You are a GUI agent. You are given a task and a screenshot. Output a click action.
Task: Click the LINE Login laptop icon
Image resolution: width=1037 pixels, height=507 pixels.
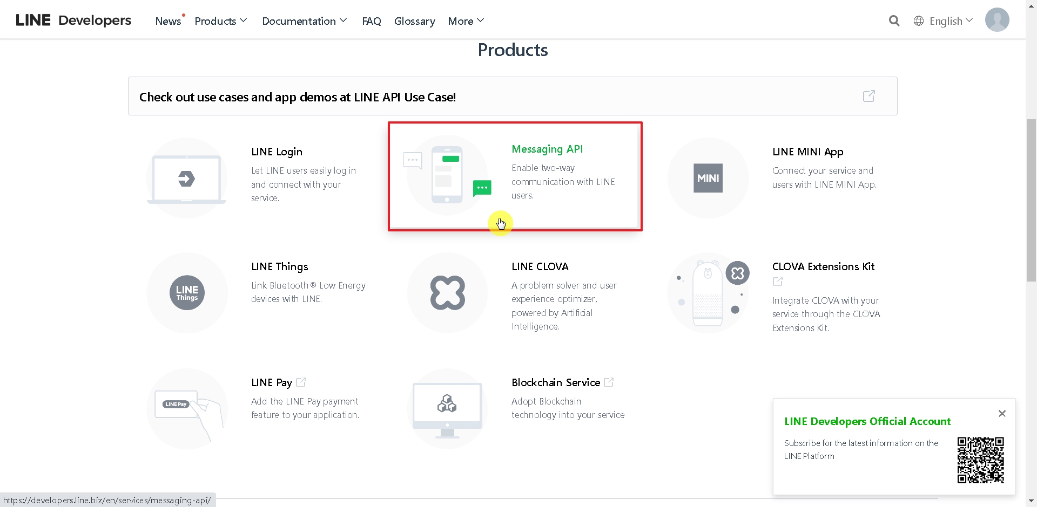coord(186,179)
